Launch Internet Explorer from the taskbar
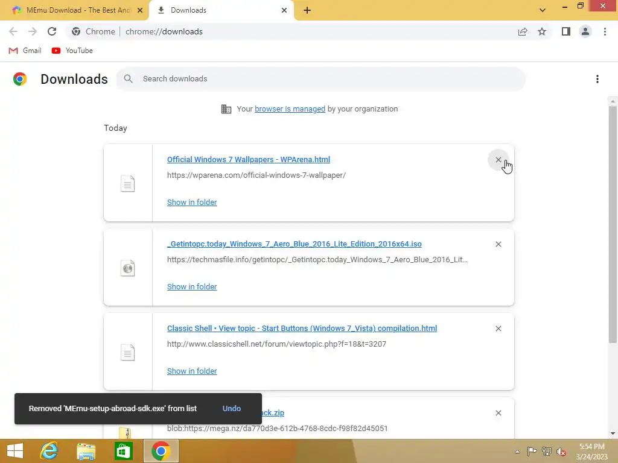The height and width of the screenshot is (463, 618). (x=49, y=451)
